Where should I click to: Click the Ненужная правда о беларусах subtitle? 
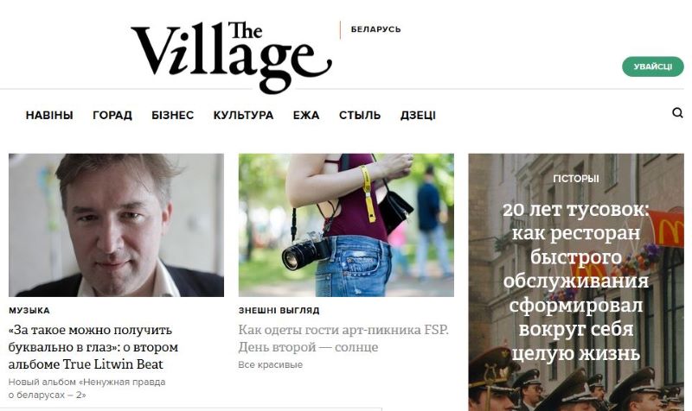pos(87,388)
